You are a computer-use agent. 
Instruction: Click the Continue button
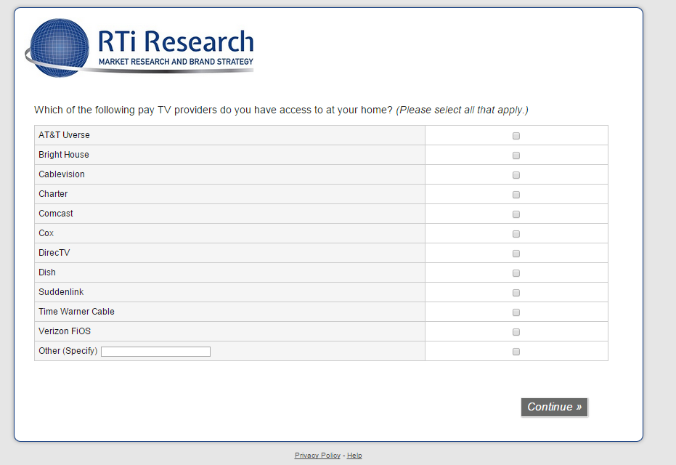(x=554, y=407)
